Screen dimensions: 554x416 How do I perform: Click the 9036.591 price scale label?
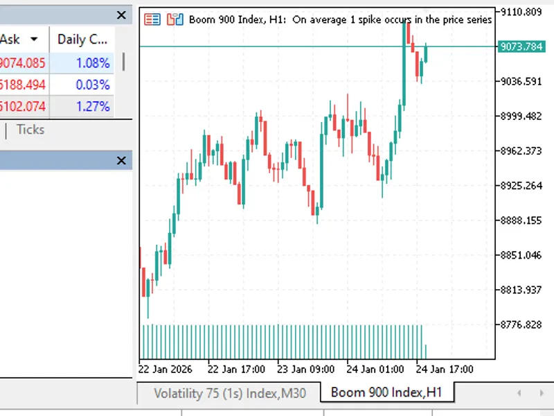[521, 81]
